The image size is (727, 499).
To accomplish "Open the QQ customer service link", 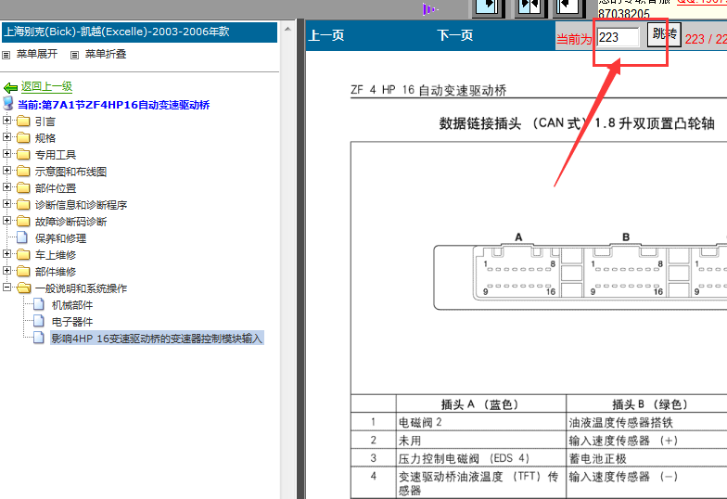I will (x=701, y=2).
